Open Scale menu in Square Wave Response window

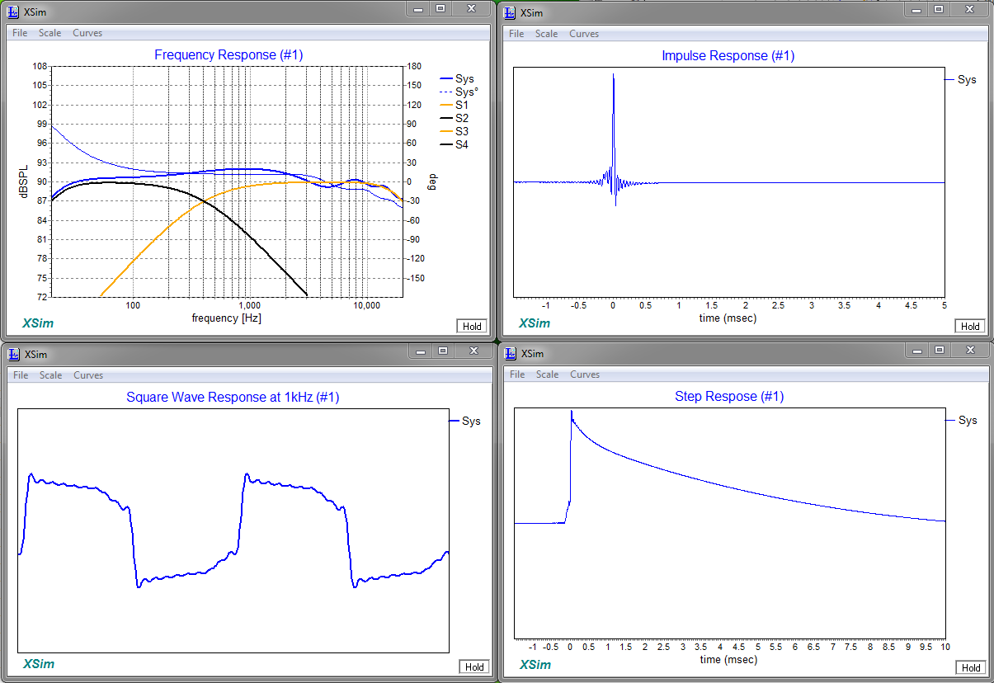coord(50,374)
